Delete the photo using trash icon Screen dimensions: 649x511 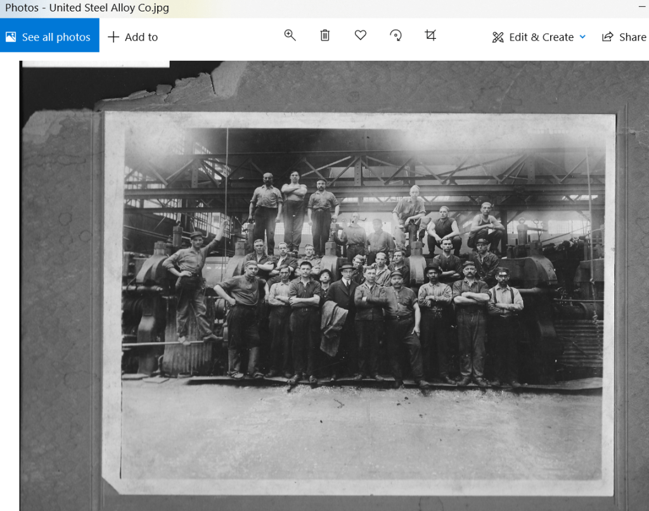point(325,35)
